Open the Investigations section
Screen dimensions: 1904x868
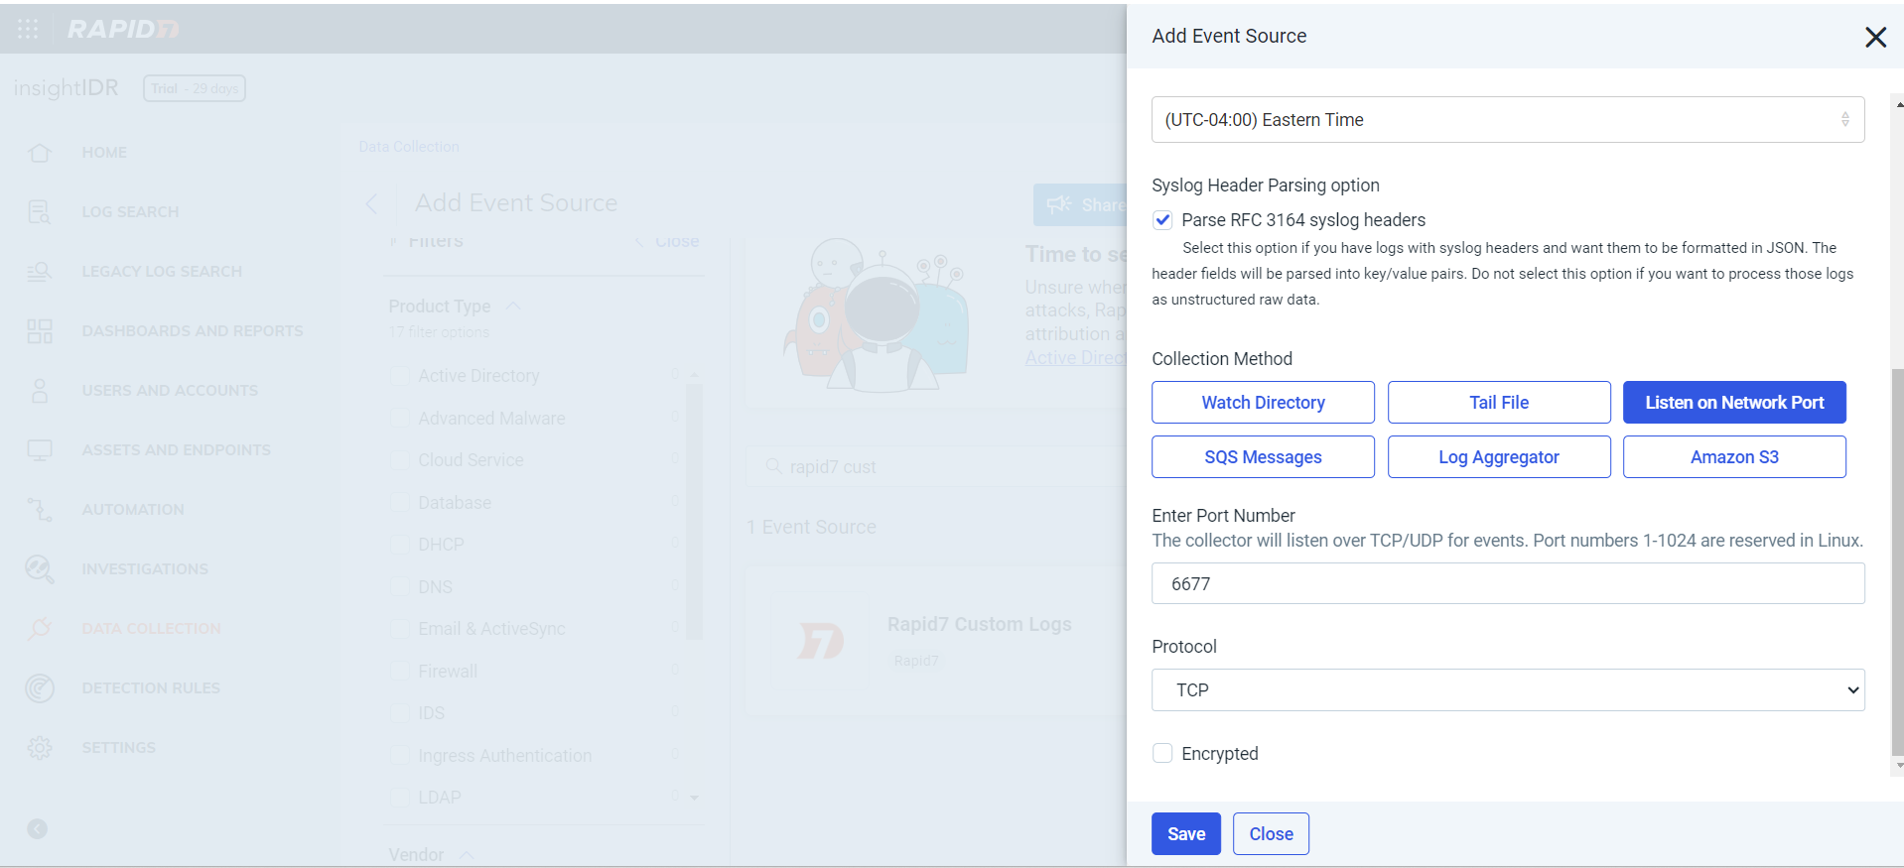pos(145,569)
